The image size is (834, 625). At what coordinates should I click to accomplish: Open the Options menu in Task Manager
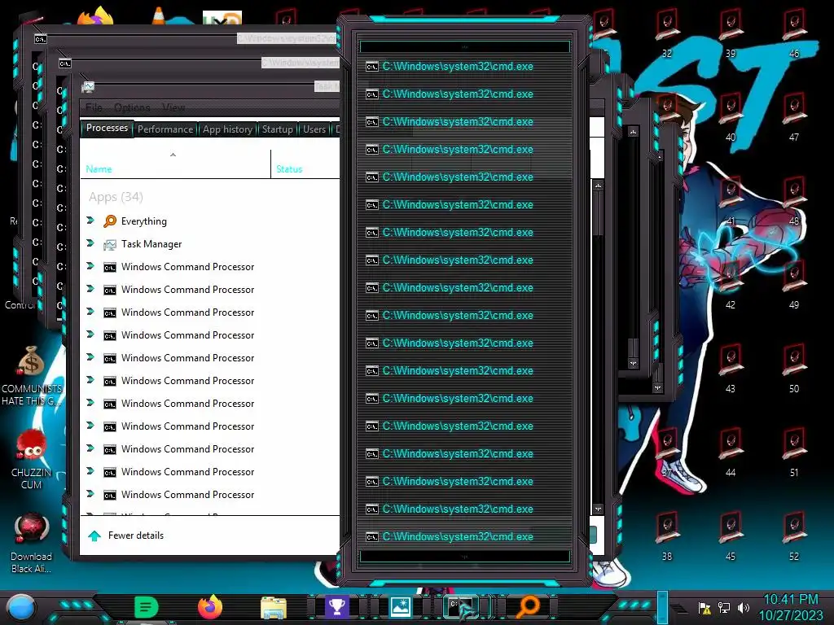(x=132, y=107)
